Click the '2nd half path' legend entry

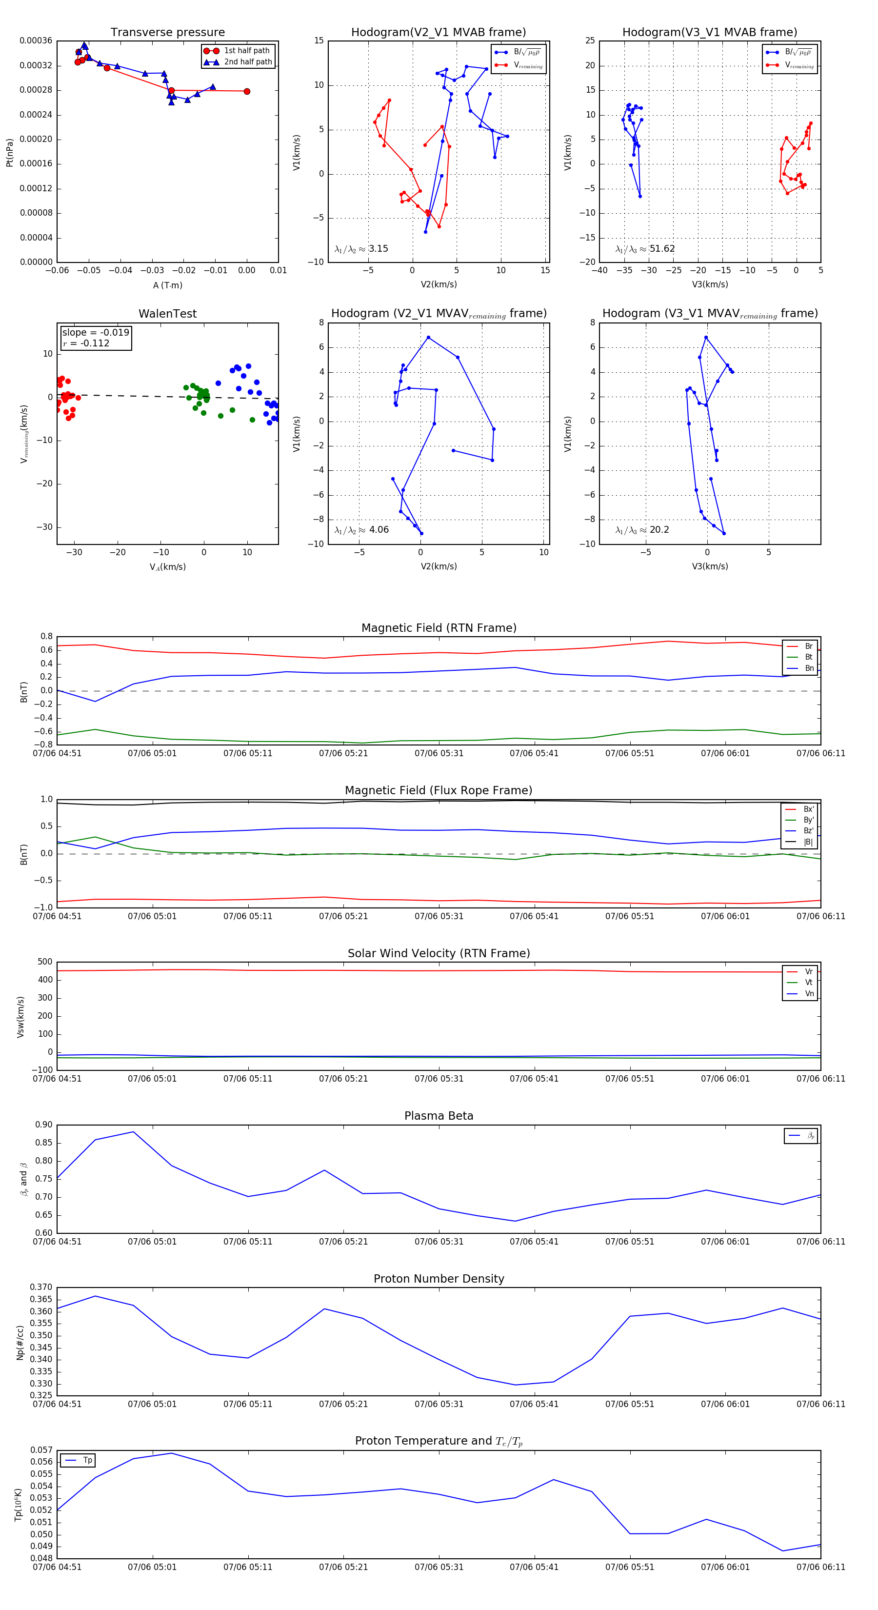pyautogui.click(x=238, y=62)
